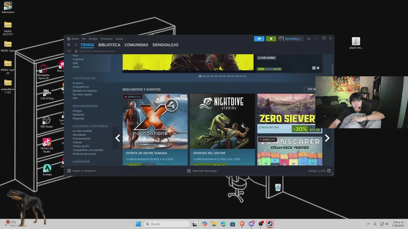Open Lo más vendido category
Screen dimensions: 408x229
[x=82, y=131]
